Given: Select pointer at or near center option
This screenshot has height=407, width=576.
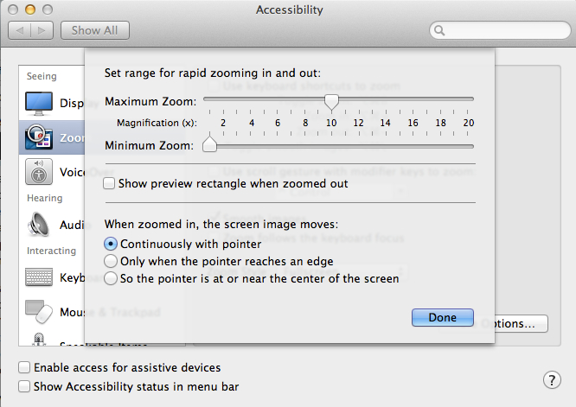Looking at the screenshot, I should pyautogui.click(x=110, y=278).
